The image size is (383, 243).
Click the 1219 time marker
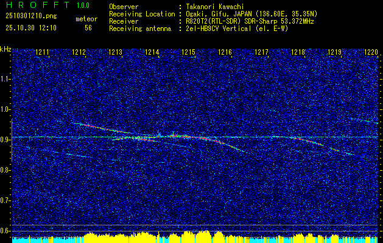tap(334, 52)
